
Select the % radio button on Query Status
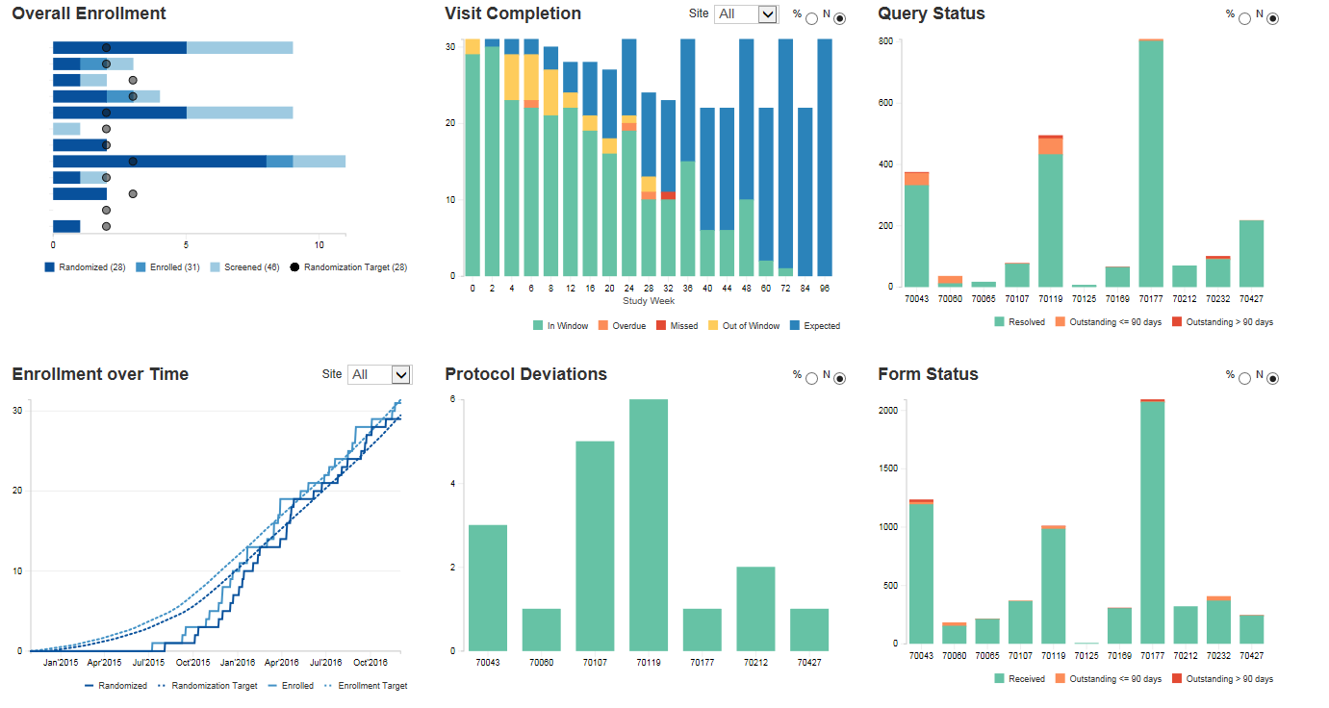click(1243, 16)
